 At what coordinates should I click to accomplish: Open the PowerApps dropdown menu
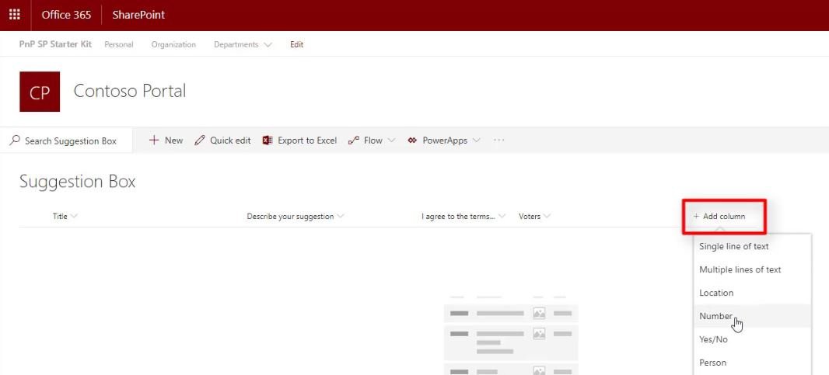click(444, 141)
